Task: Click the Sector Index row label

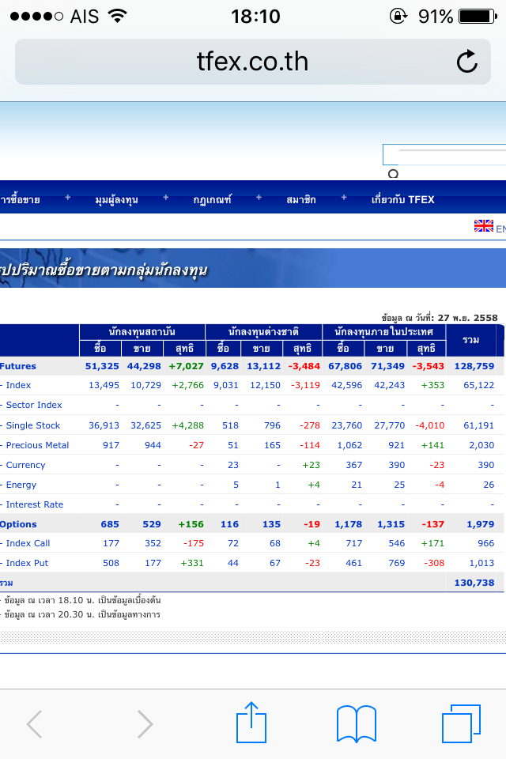Action: (34, 405)
